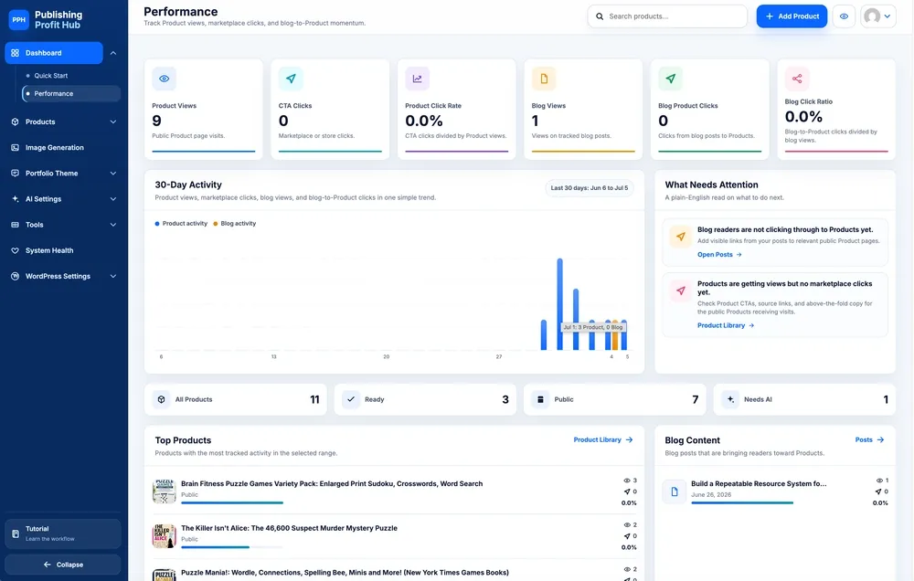Follow the Open Posts link
This screenshot has width=914, height=581.
coord(719,255)
